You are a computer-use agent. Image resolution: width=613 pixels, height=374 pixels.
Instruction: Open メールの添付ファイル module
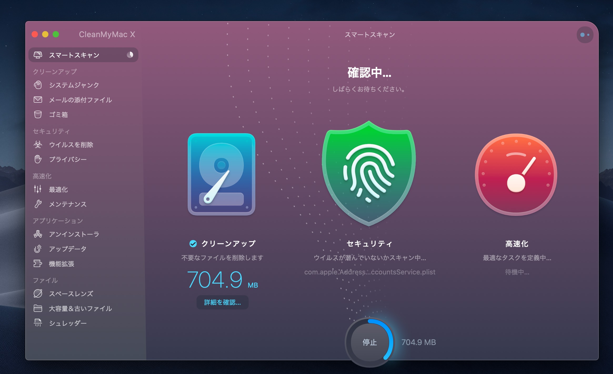(83, 100)
